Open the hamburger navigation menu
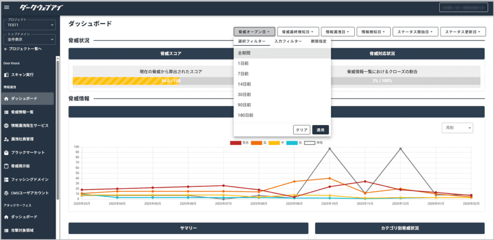The image size is (494, 240). point(7,8)
